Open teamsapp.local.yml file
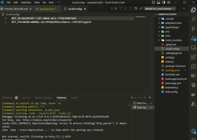 point(172,79)
